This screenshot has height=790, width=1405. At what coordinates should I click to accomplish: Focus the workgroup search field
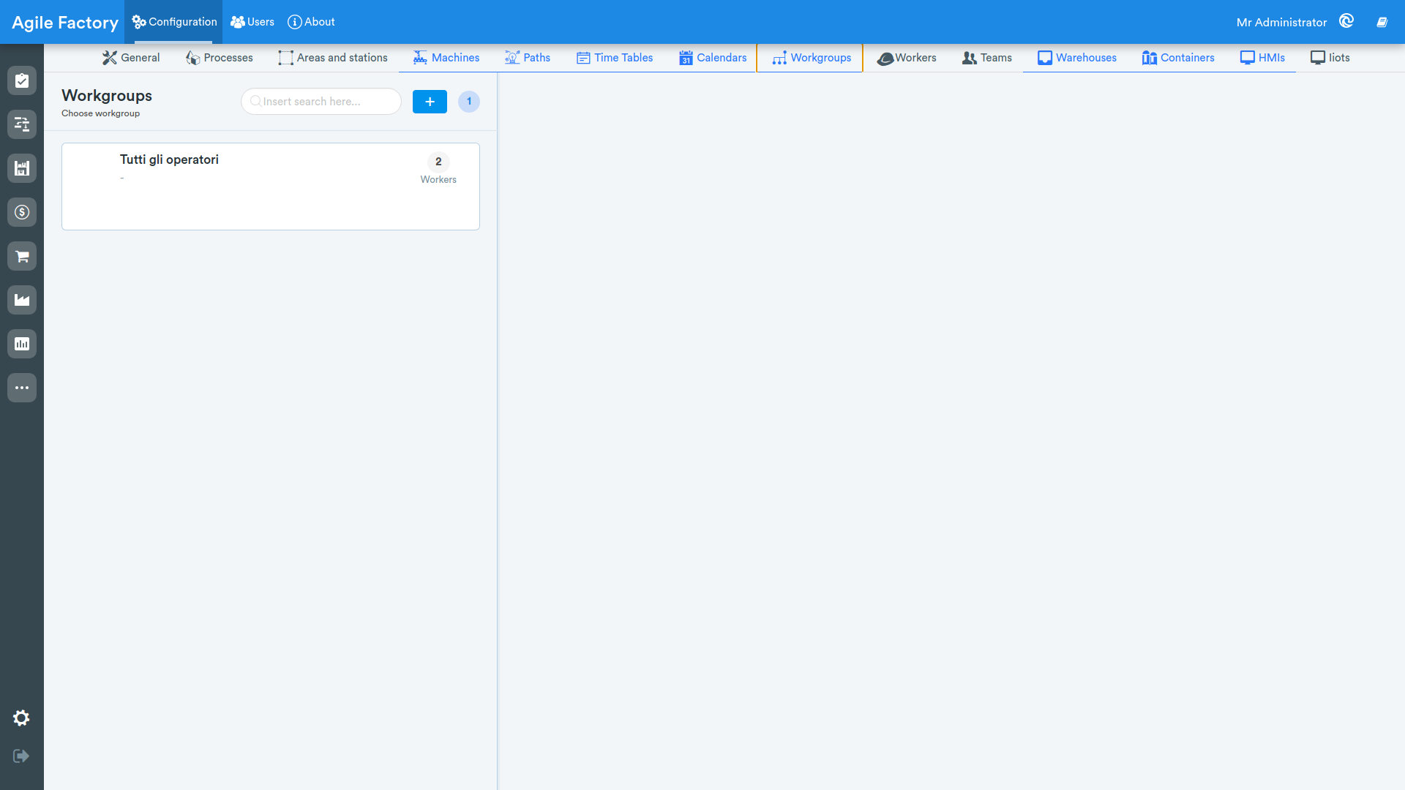[321, 102]
